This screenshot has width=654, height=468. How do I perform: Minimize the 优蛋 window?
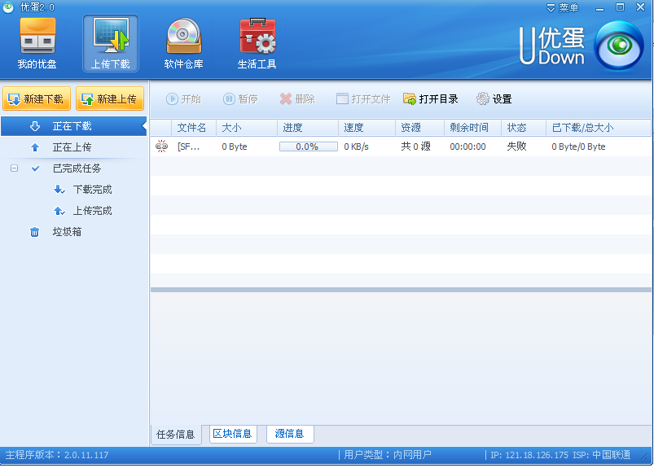point(599,8)
